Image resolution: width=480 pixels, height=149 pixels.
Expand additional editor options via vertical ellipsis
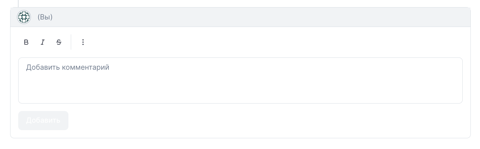pos(83,42)
